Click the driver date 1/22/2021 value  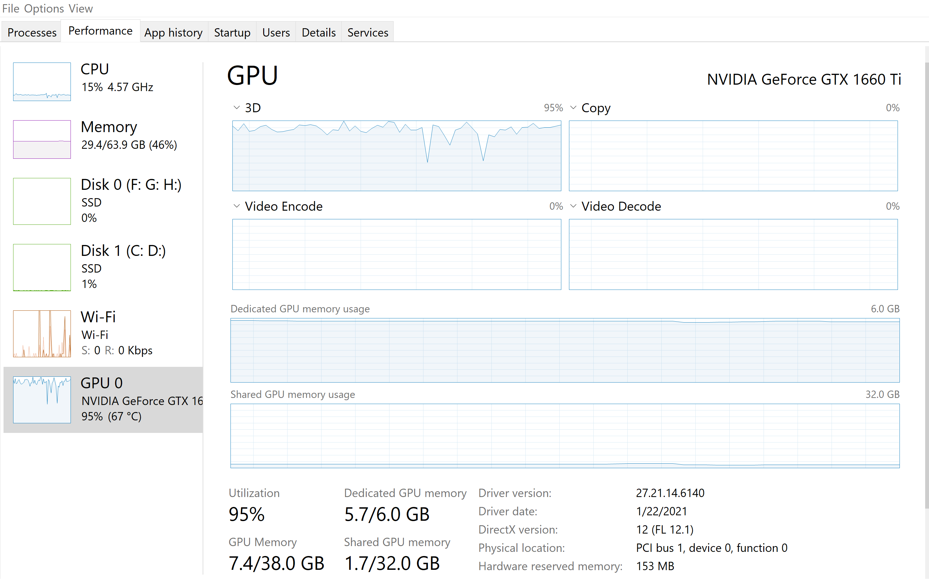662,511
